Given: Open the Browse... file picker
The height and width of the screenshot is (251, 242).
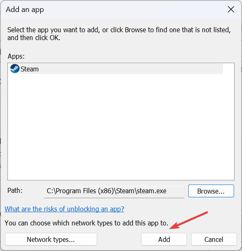Looking at the screenshot, I should pyautogui.click(x=211, y=191).
